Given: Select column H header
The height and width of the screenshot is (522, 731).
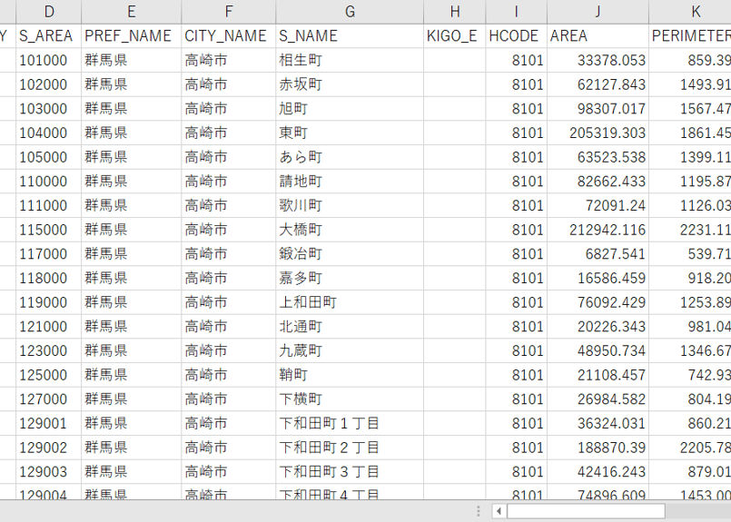Looking at the screenshot, I should click(455, 12).
